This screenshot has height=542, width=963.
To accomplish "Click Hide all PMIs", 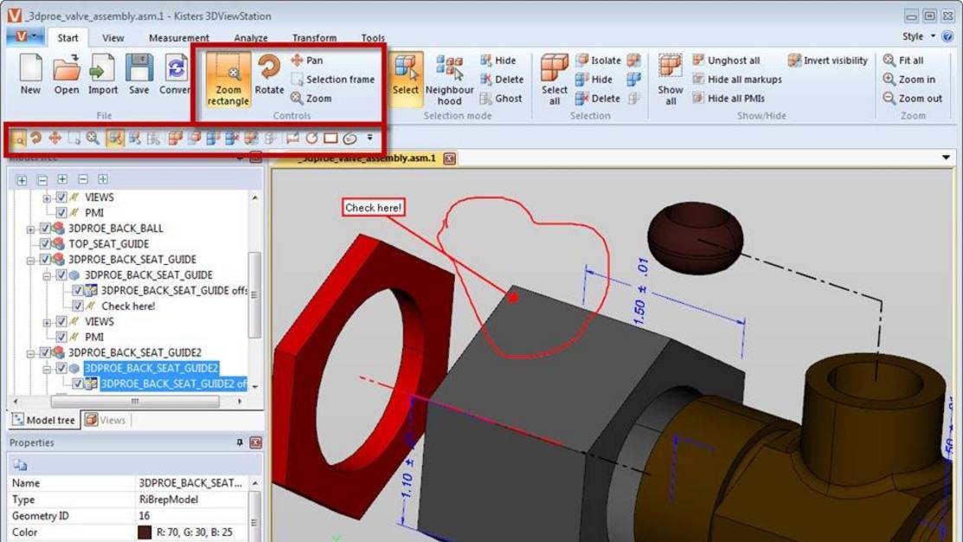I will (729, 99).
